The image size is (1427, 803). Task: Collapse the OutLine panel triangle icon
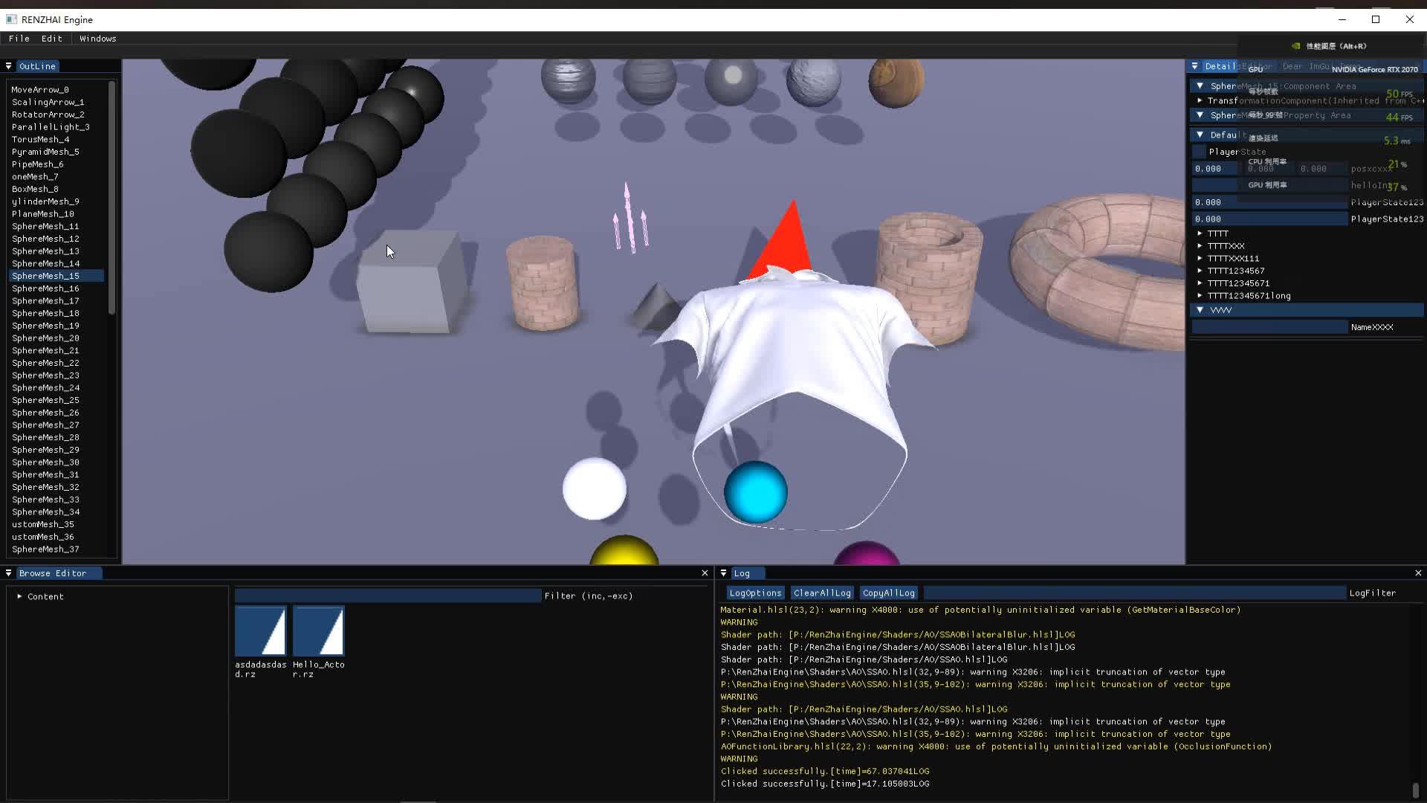pyautogui.click(x=9, y=66)
